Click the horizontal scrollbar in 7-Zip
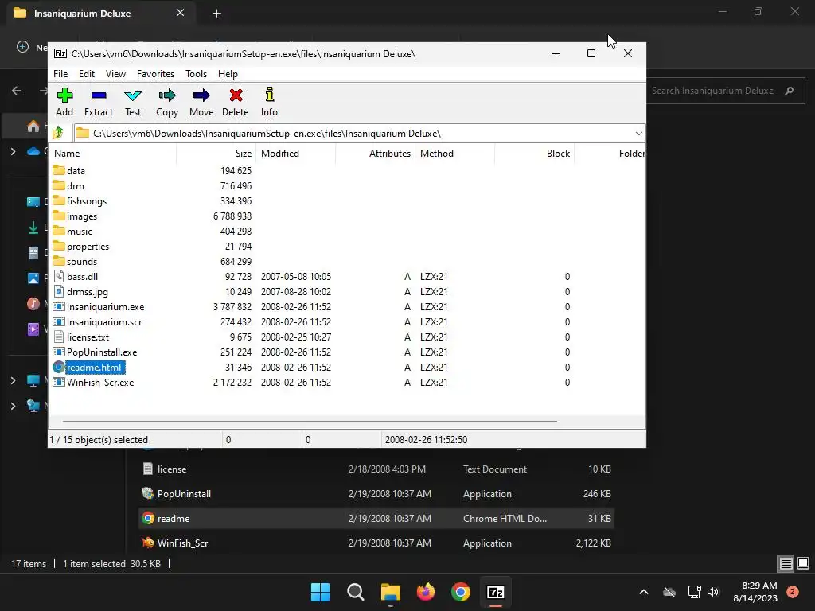This screenshot has height=611, width=815. pos(310,422)
